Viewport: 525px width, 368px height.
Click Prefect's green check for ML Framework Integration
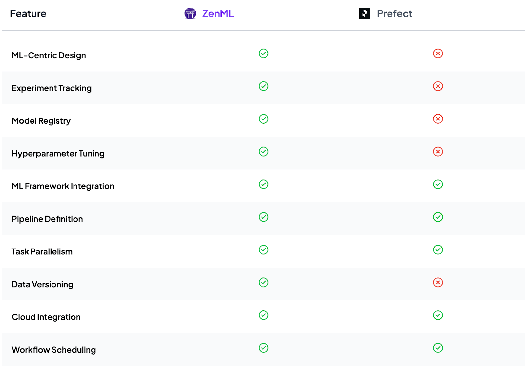click(438, 184)
